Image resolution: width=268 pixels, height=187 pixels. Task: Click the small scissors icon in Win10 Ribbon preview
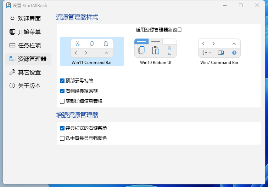[x=169, y=48]
